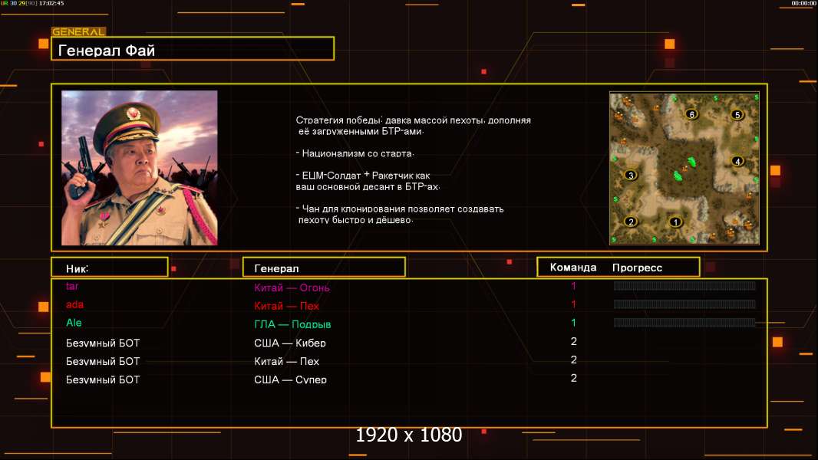The image size is (818, 460).
Task: Choose start position 3 on the minimap
Action: tap(631, 175)
